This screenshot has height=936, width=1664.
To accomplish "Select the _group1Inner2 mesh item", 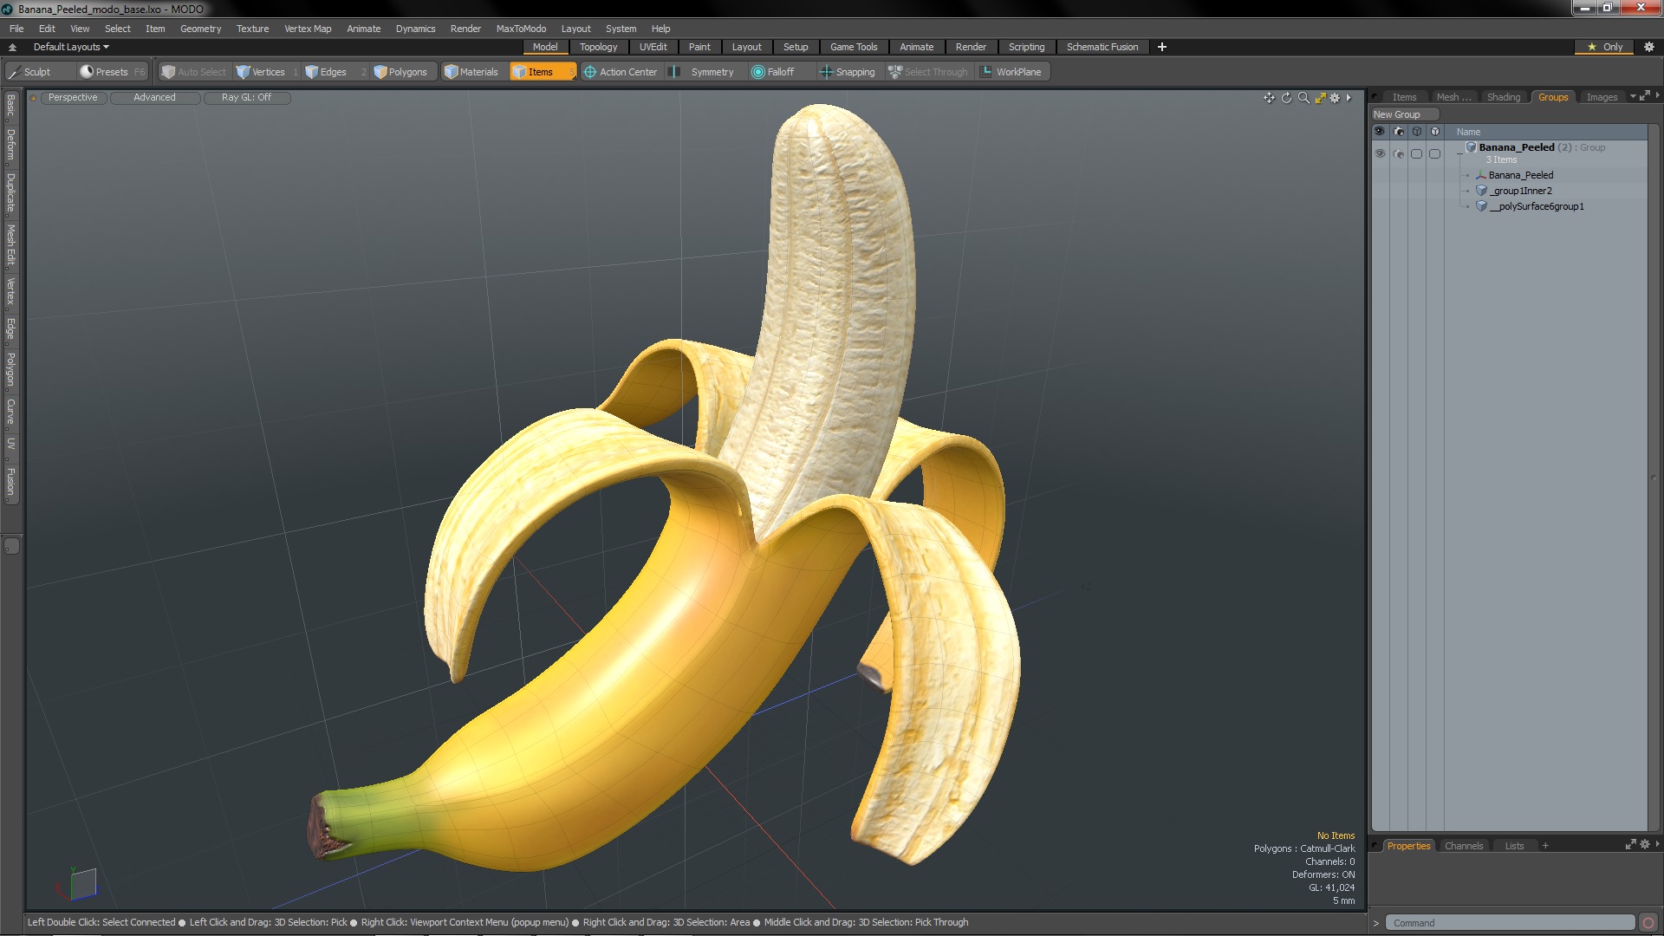I will tap(1522, 191).
